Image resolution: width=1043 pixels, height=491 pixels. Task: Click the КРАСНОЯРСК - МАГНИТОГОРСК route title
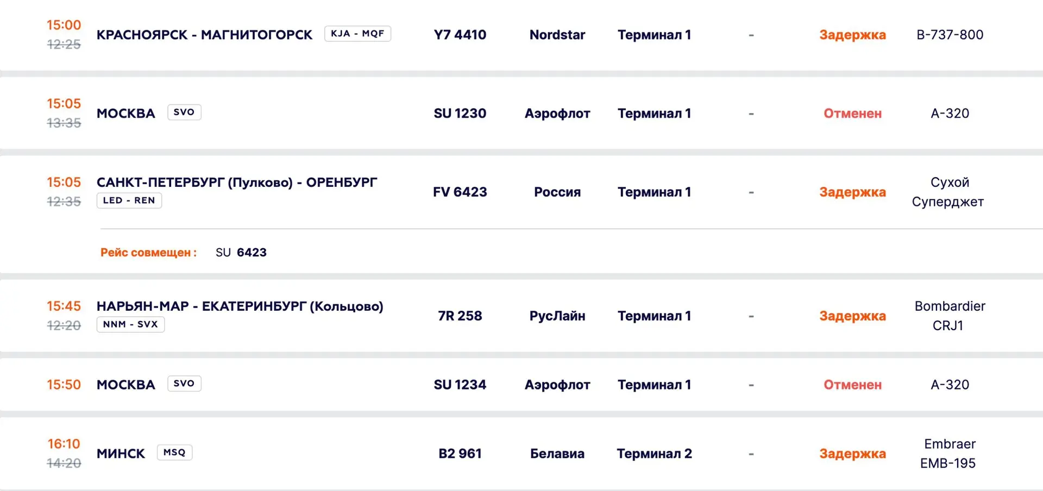(204, 35)
